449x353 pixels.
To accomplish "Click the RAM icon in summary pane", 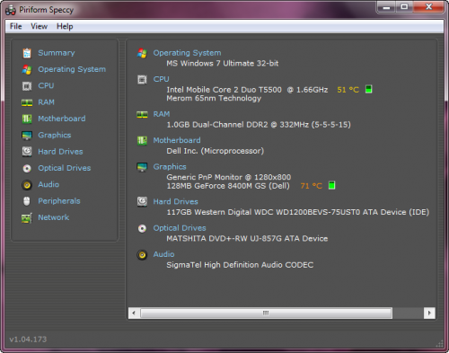I will click(x=142, y=114).
